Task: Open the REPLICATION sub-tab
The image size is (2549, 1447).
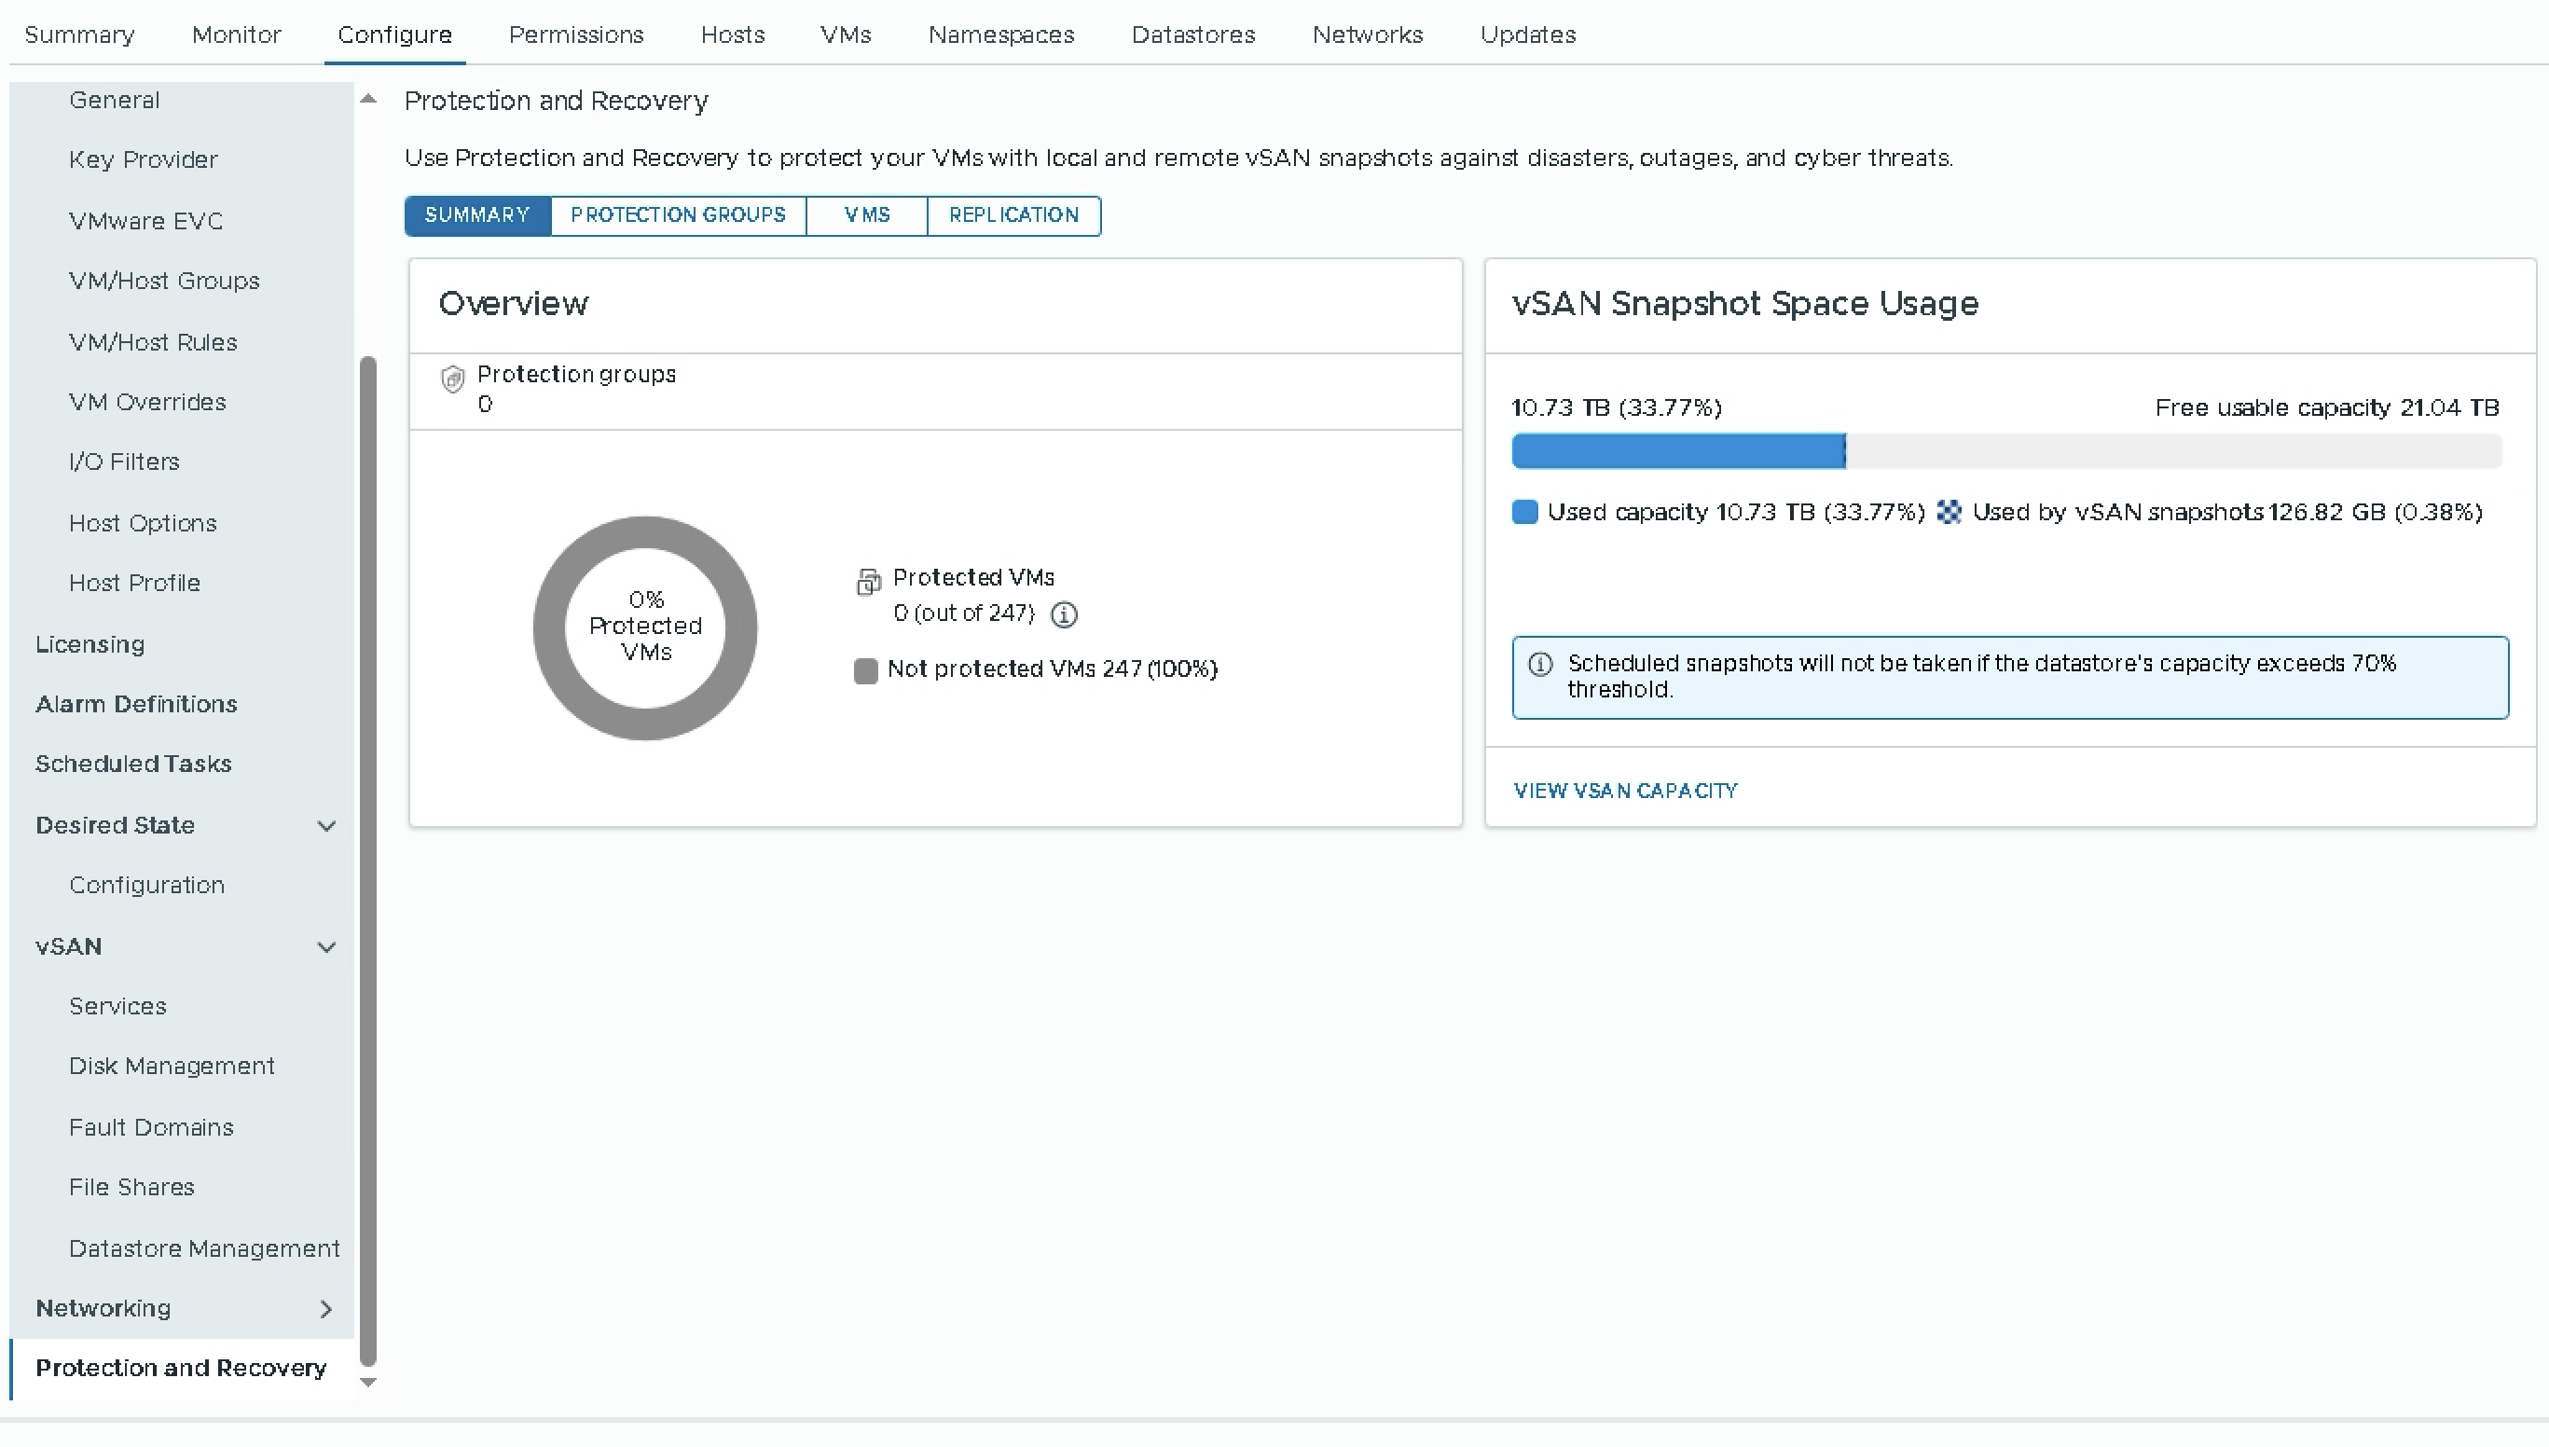Action: pyautogui.click(x=1013, y=215)
